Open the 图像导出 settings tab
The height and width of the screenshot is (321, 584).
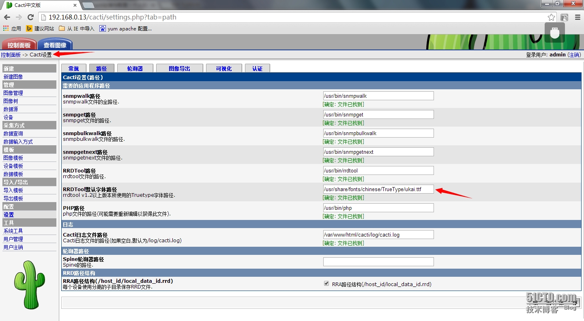(x=179, y=68)
